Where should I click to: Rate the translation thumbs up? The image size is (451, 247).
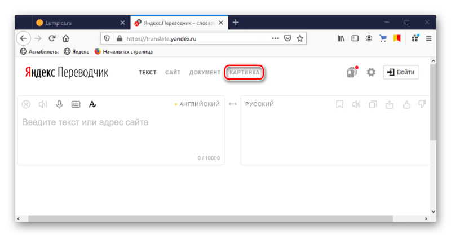pyautogui.click(x=406, y=104)
